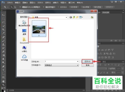Open the 窗口(W) menu

click(x=71, y=3)
